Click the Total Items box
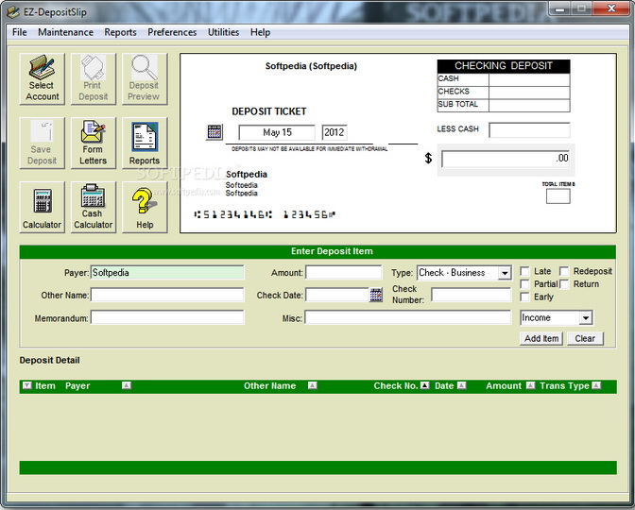This screenshot has width=635, height=510. click(558, 196)
